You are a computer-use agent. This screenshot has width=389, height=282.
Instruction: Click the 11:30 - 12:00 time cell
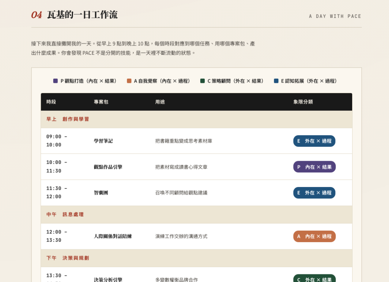tap(57, 192)
